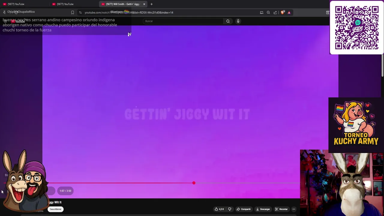
Task: Open Compartir share dialog
Action: tap(244, 209)
